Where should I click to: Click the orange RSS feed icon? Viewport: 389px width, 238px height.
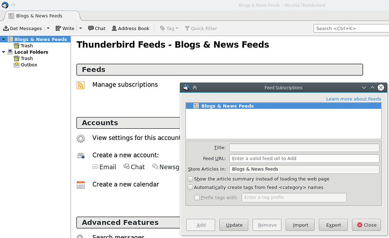click(x=80, y=85)
